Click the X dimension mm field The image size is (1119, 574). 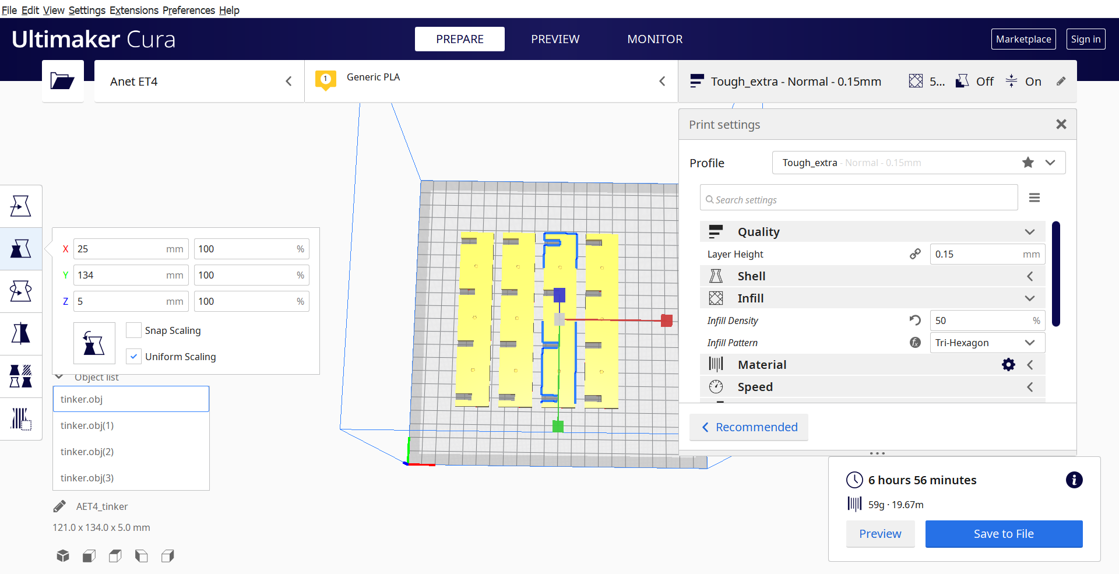tap(131, 249)
